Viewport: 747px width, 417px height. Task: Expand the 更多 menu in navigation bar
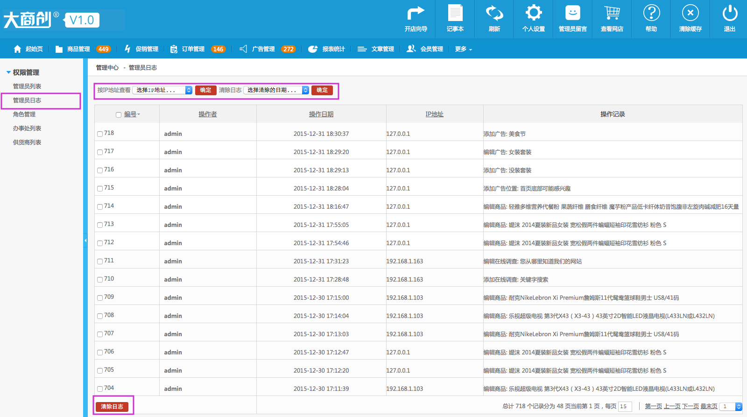coord(464,49)
